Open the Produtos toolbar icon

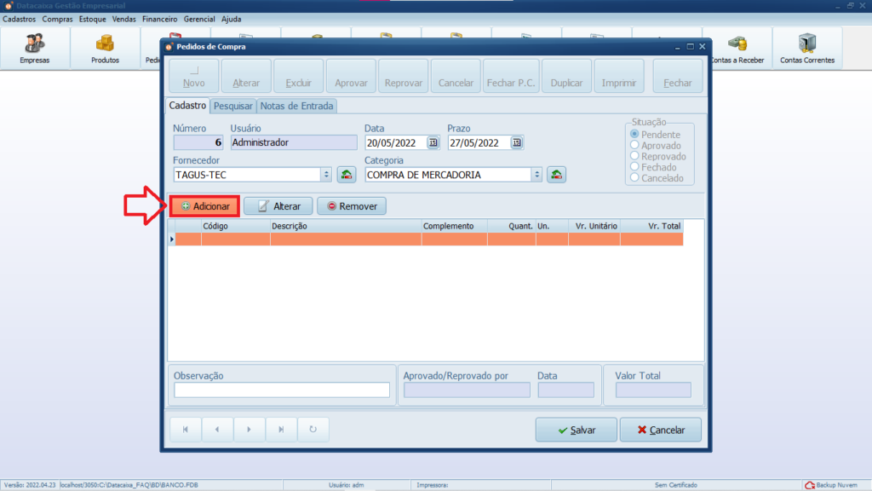pos(105,48)
